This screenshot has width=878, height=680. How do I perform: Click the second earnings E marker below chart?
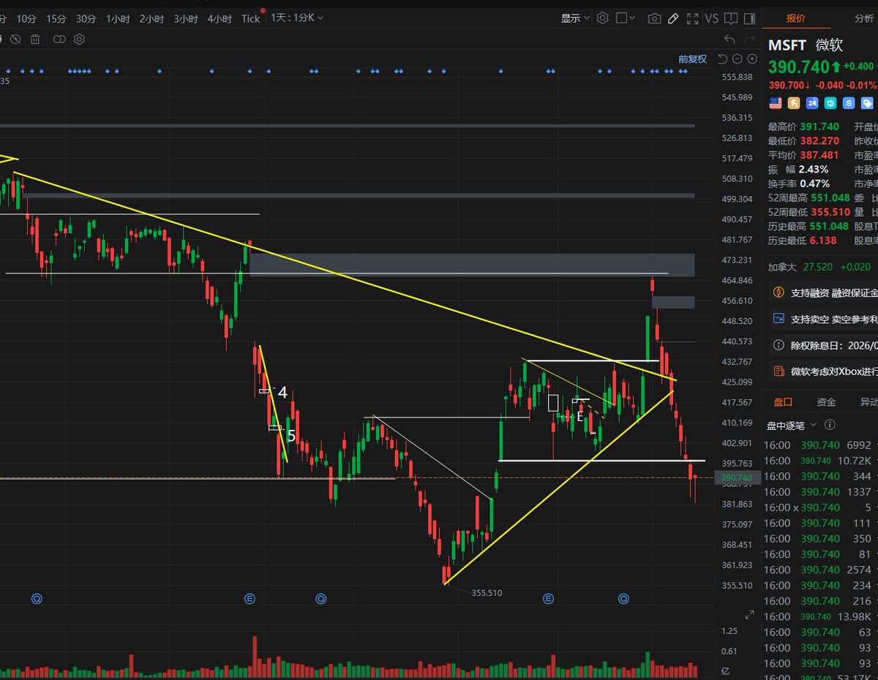[549, 599]
